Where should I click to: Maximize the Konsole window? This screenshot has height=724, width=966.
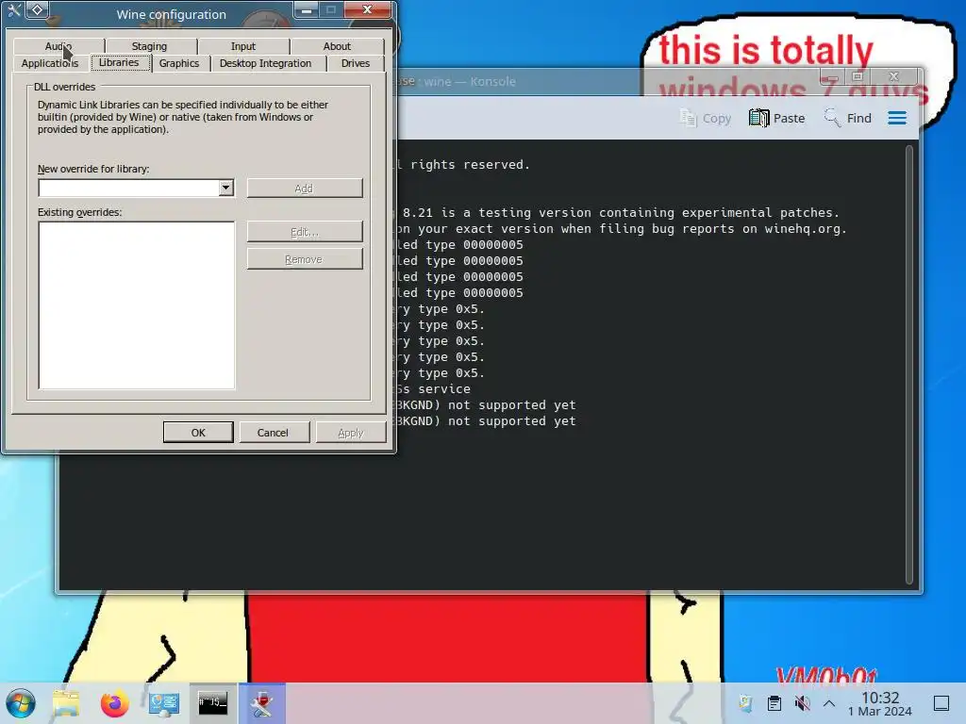tap(857, 77)
